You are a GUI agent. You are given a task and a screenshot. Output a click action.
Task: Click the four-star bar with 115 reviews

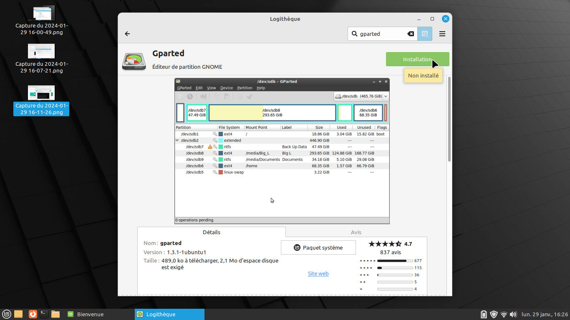[x=395, y=268]
